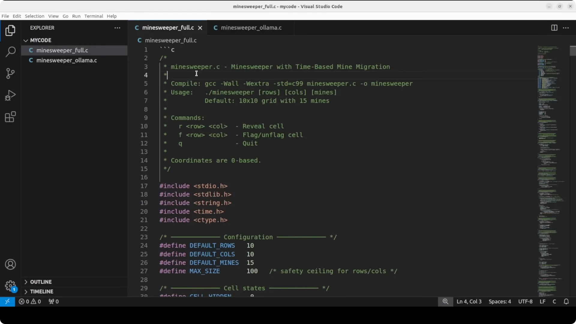Open the Run and Debug view
The height and width of the screenshot is (324, 576).
pos(10,95)
